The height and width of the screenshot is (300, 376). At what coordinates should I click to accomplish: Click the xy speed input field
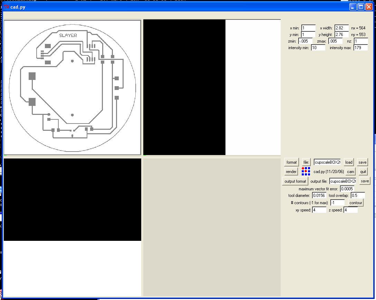[x=319, y=210]
